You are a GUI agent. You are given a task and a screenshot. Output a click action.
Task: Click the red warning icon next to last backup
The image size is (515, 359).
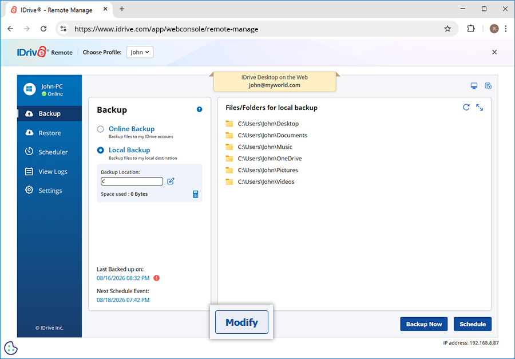click(157, 278)
